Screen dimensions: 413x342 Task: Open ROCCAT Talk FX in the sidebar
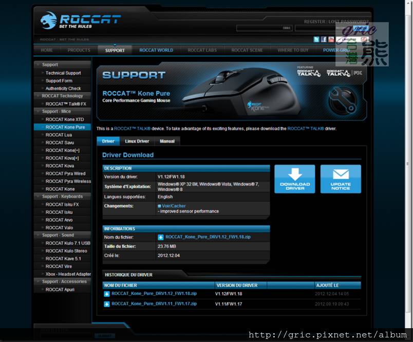point(66,104)
